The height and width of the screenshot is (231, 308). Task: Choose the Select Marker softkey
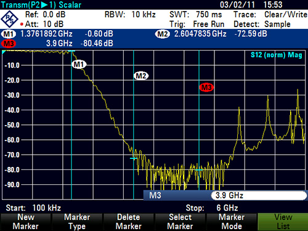tap(180, 222)
